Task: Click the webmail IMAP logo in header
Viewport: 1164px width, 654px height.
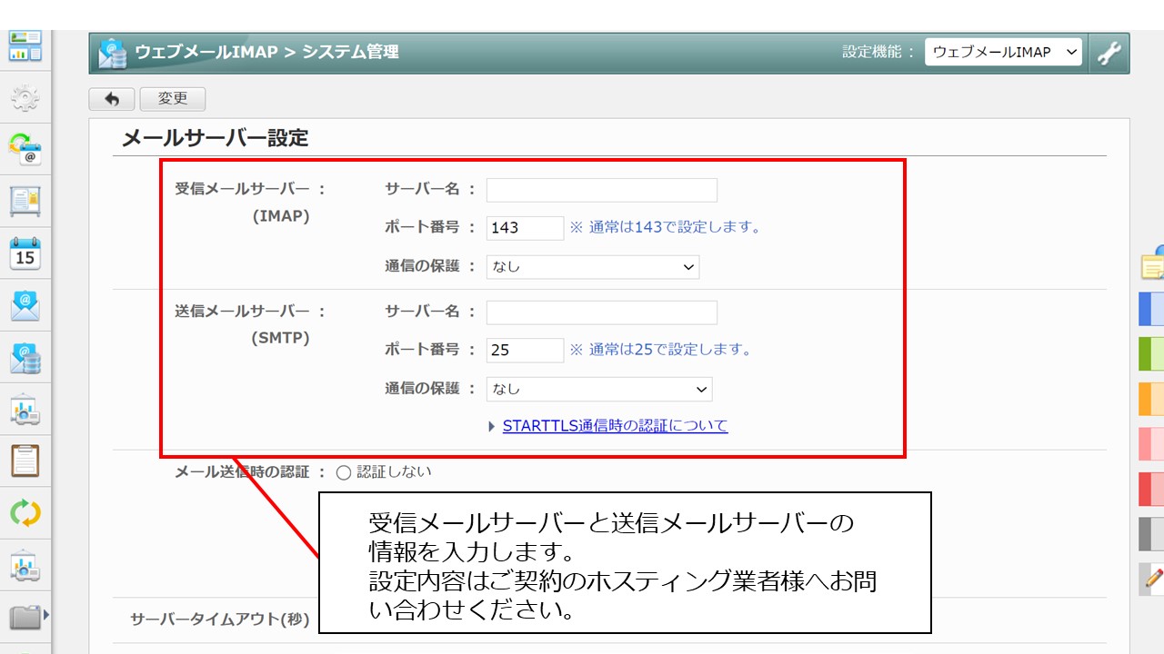Action: pyautogui.click(x=113, y=53)
